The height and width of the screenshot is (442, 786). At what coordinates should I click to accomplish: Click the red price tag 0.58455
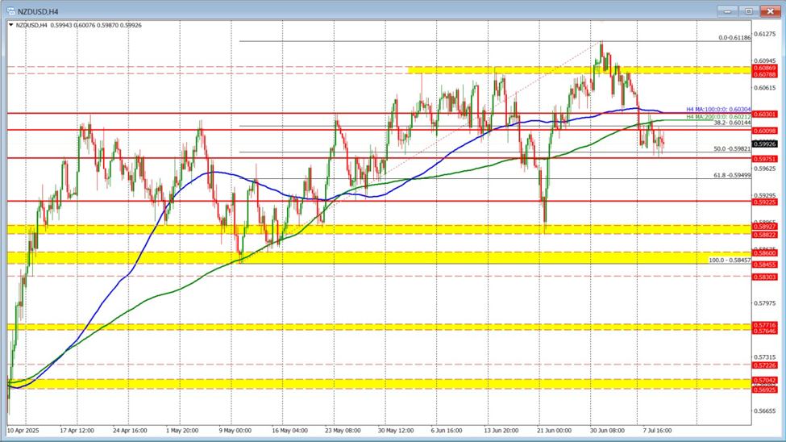click(x=765, y=265)
